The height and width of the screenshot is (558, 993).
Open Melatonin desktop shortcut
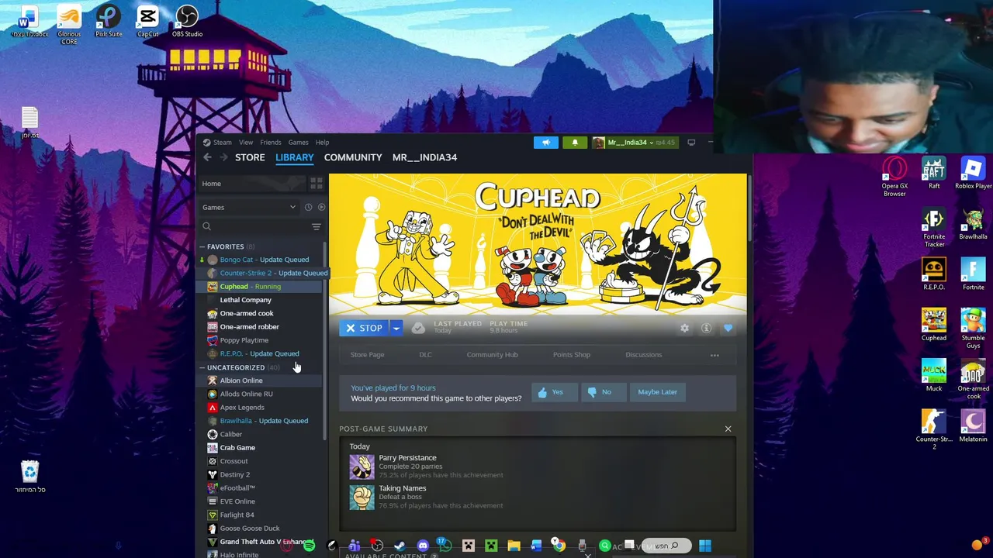tap(973, 426)
